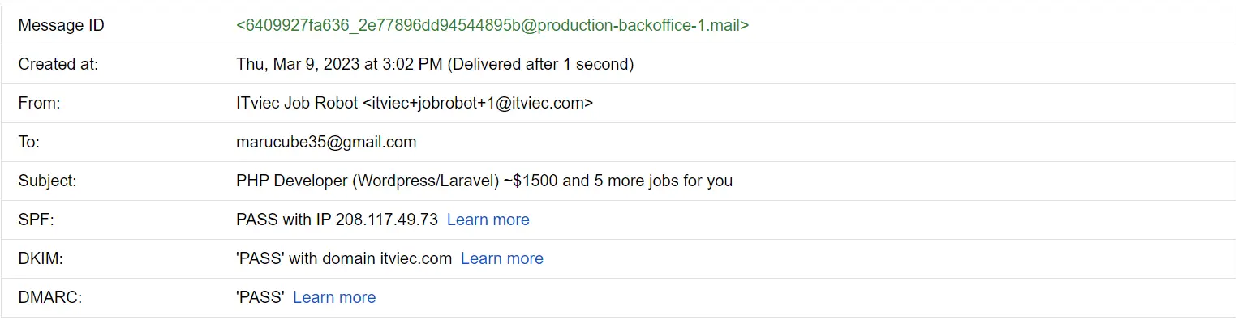
Task: Click the From label
Action: click(39, 103)
